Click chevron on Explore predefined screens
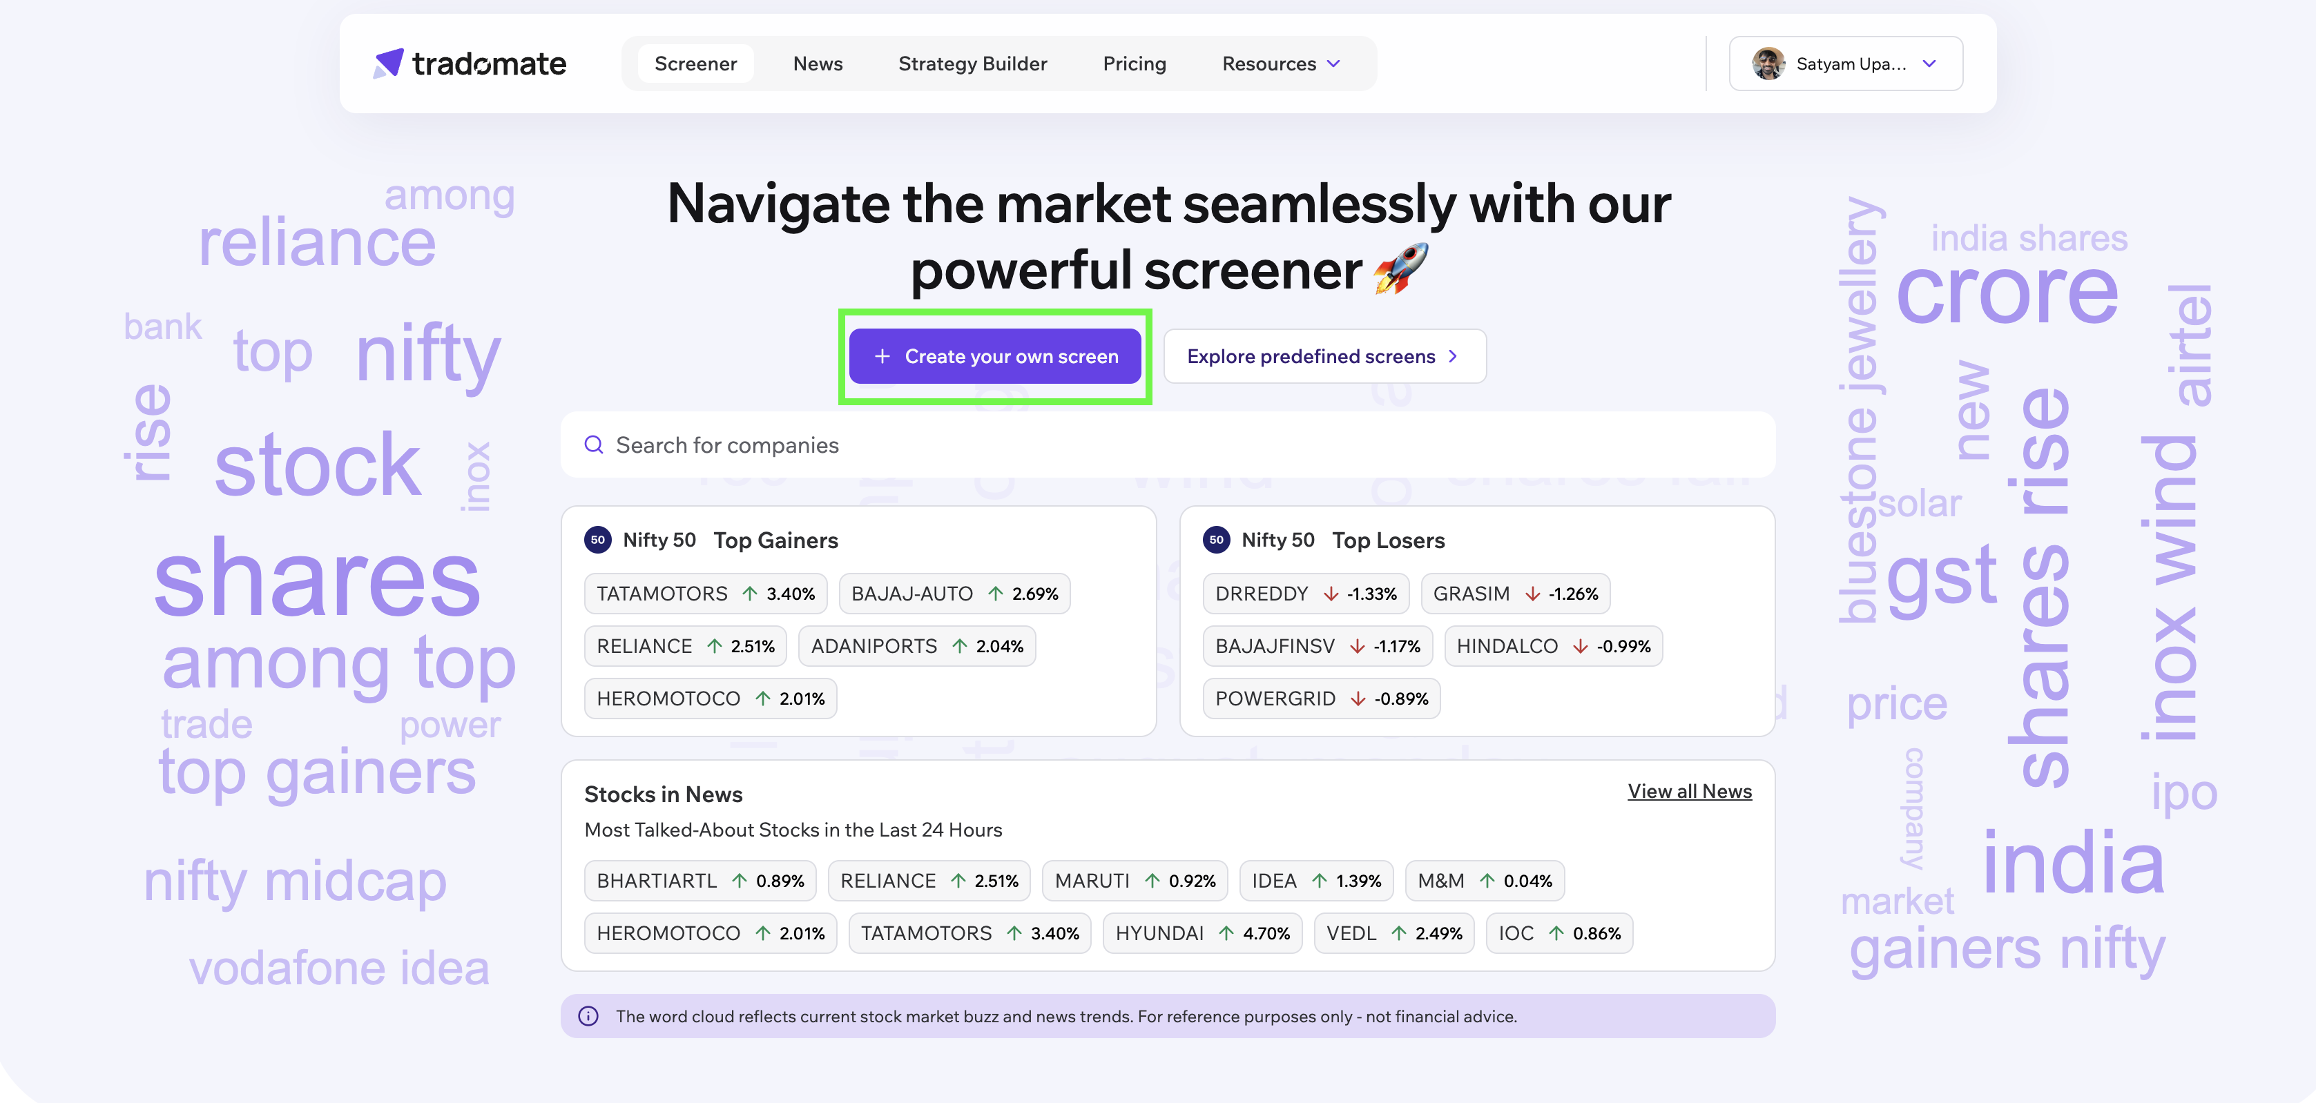 (x=1452, y=356)
